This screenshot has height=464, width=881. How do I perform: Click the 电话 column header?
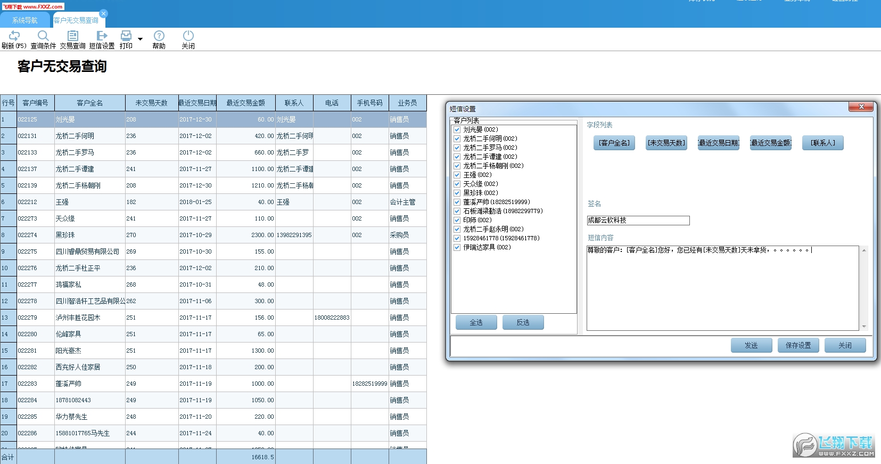[332, 103]
